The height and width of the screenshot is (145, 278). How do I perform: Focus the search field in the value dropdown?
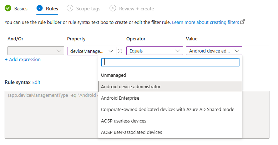[170, 62]
